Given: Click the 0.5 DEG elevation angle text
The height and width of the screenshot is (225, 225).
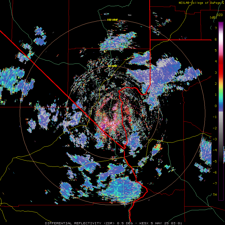Looking at the screenshot, I should tap(124, 223).
